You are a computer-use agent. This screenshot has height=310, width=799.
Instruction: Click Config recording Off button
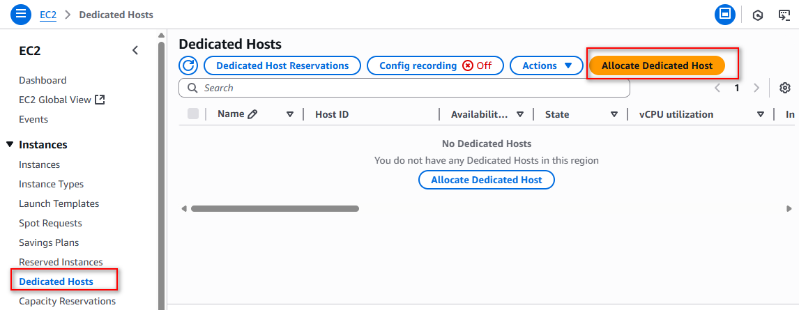(x=435, y=65)
